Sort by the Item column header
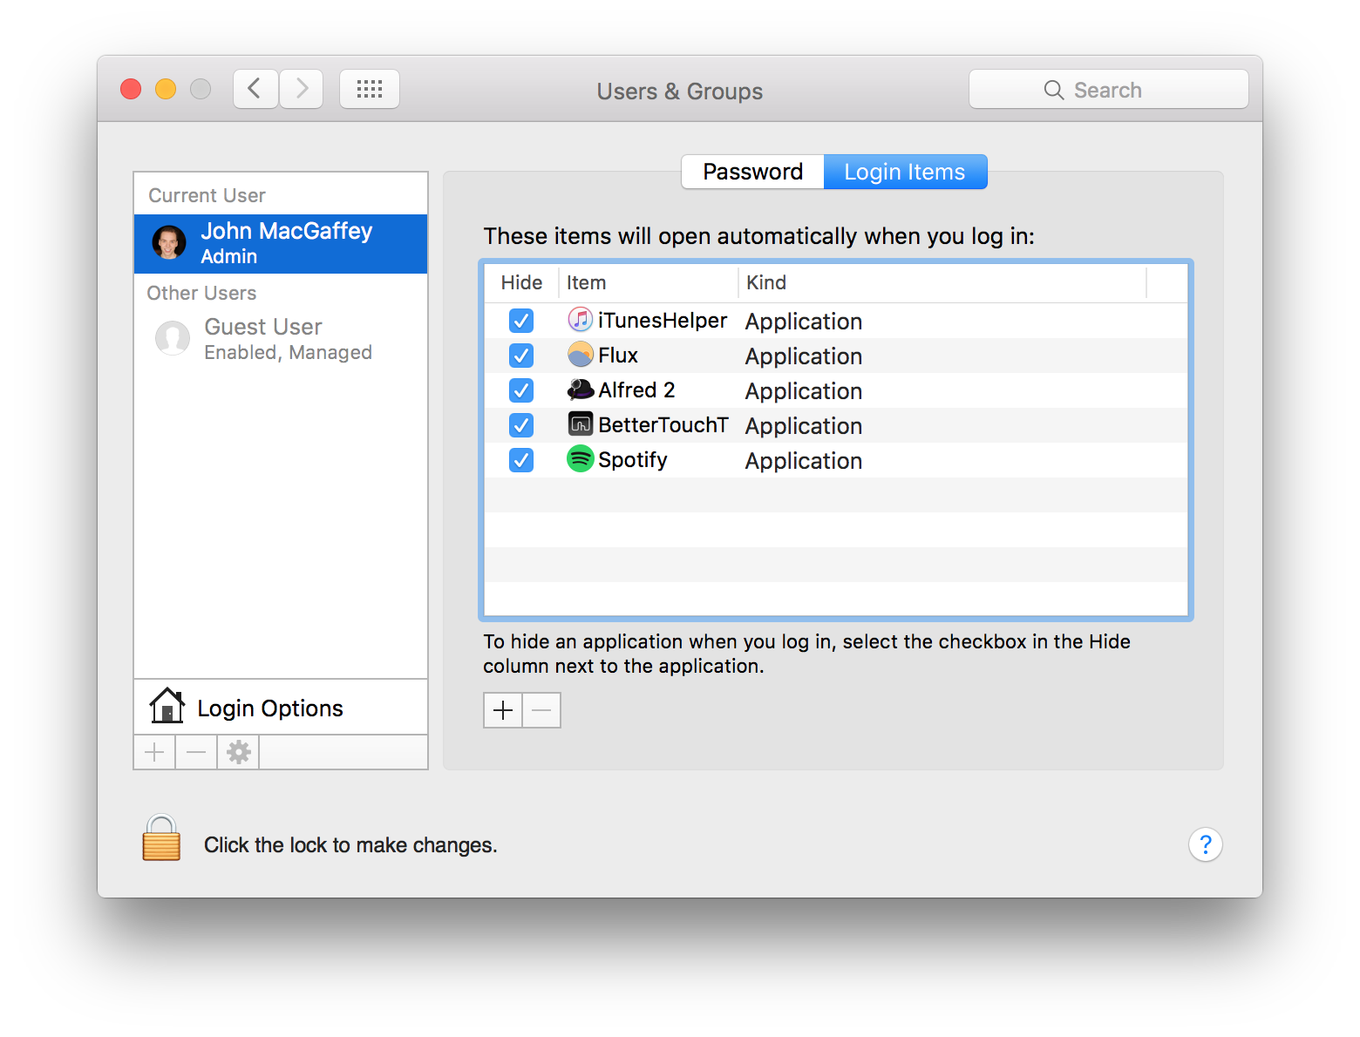This screenshot has height=1037, width=1360. pos(649,282)
